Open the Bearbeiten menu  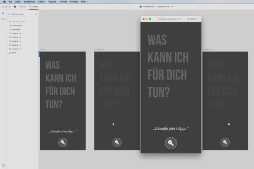coord(29,2)
